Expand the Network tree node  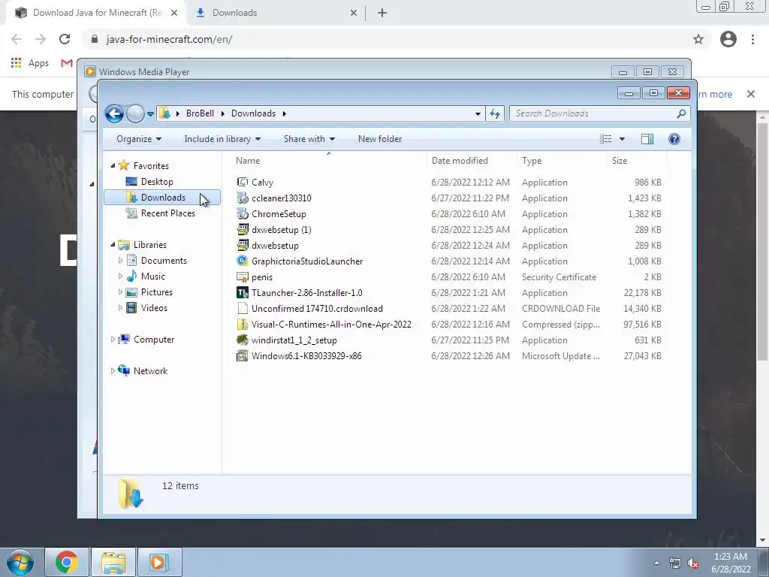click(113, 371)
